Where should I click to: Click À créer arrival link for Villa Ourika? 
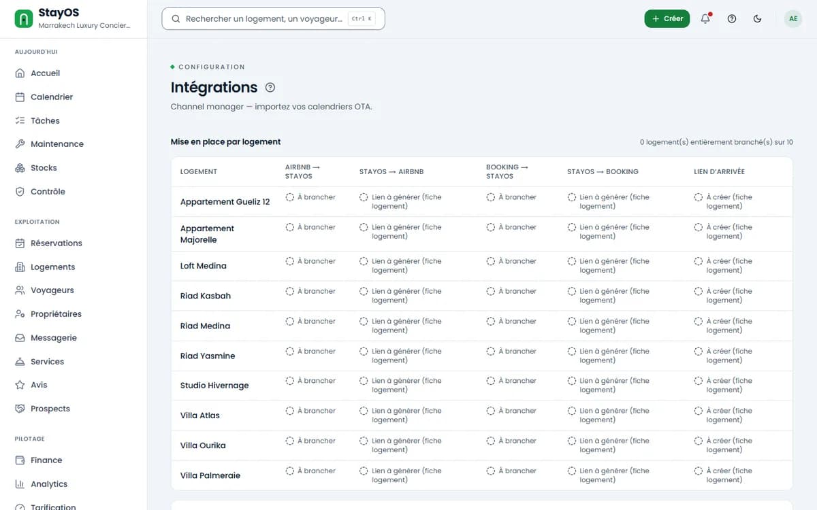723,445
